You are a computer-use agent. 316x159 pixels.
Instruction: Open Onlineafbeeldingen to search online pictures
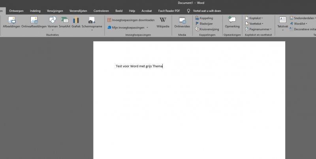point(34,22)
